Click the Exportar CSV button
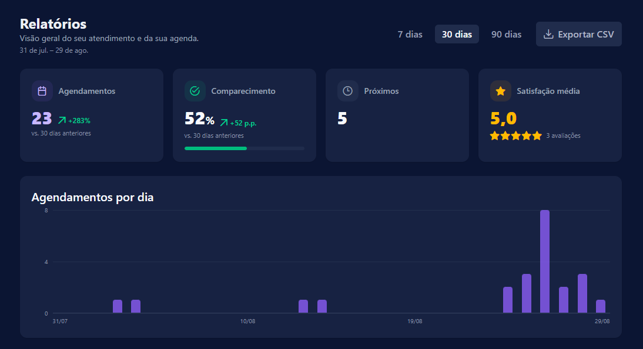The width and height of the screenshot is (643, 349). point(578,34)
